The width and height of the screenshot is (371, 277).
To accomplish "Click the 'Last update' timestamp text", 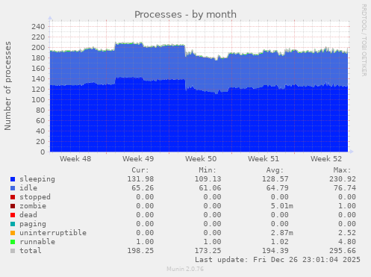I will [x=278, y=260].
